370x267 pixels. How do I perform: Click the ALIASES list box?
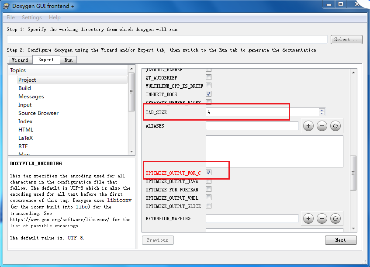[274, 151]
